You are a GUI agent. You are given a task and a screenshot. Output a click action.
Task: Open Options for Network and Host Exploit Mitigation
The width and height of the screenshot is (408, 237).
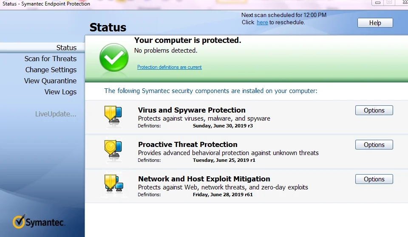(374, 179)
